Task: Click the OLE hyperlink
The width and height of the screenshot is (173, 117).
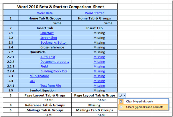Action: 32,81
